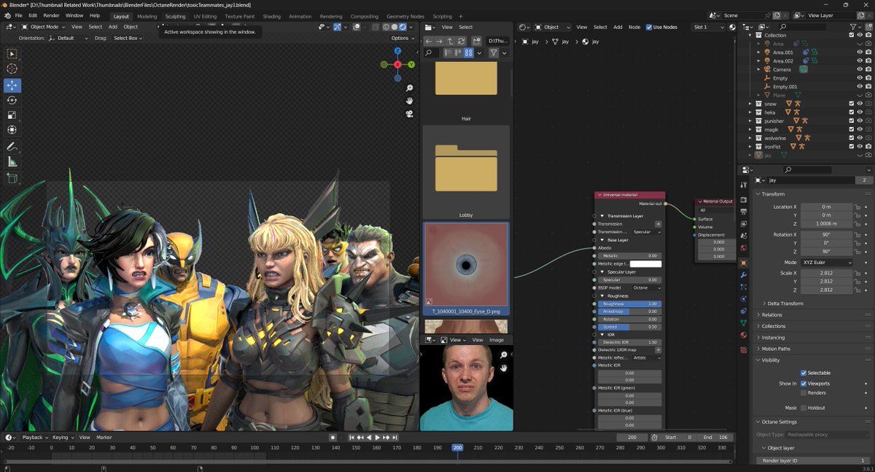This screenshot has width=875, height=472.
Task: Open the Material properties tab
Action: tap(743, 335)
